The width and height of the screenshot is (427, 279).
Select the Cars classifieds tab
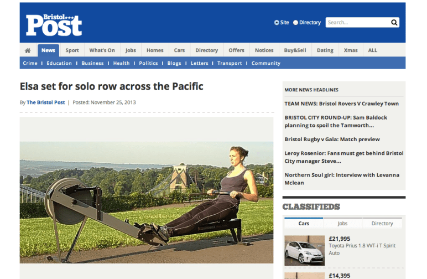point(304,224)
